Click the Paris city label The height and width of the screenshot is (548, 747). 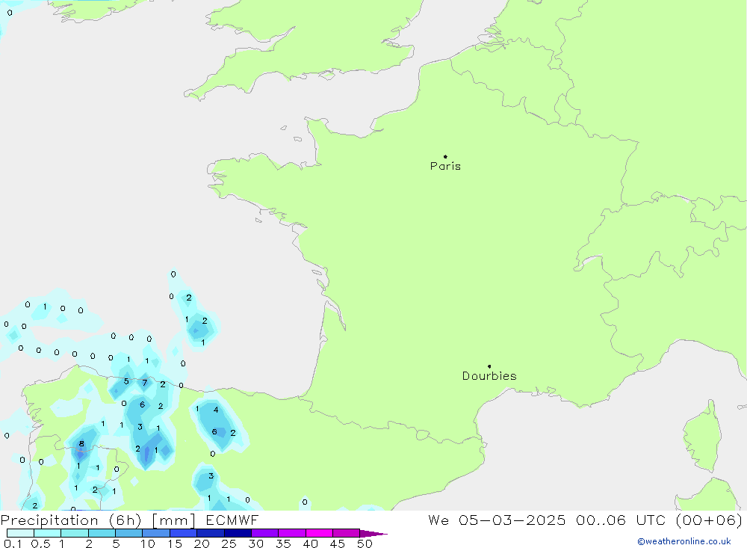click(x=445, y=166)
